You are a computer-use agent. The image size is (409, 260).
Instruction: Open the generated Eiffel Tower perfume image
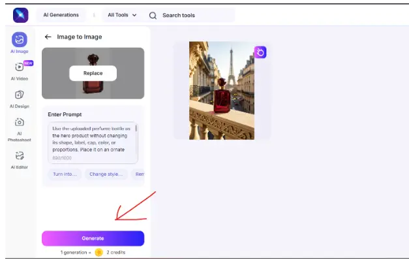[222, 90]
